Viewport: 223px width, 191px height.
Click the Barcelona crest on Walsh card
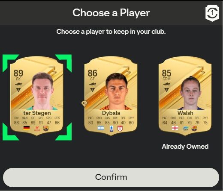pos(194,128)
